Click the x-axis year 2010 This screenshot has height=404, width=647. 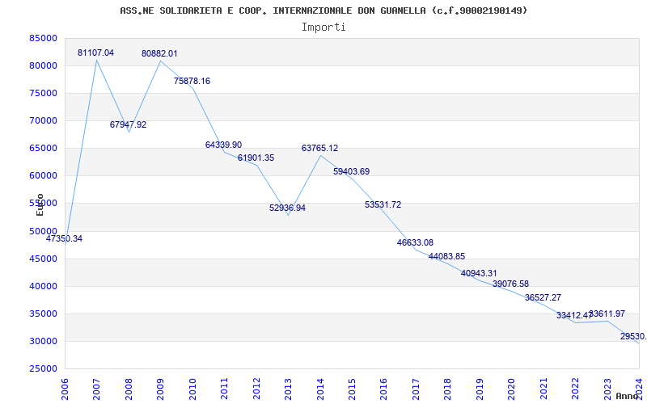[x=192, y=389]
